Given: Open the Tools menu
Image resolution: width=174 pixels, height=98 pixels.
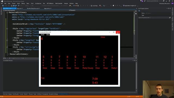Looking at the screenshot, I should pyautogui.click(x=32, y=4).
